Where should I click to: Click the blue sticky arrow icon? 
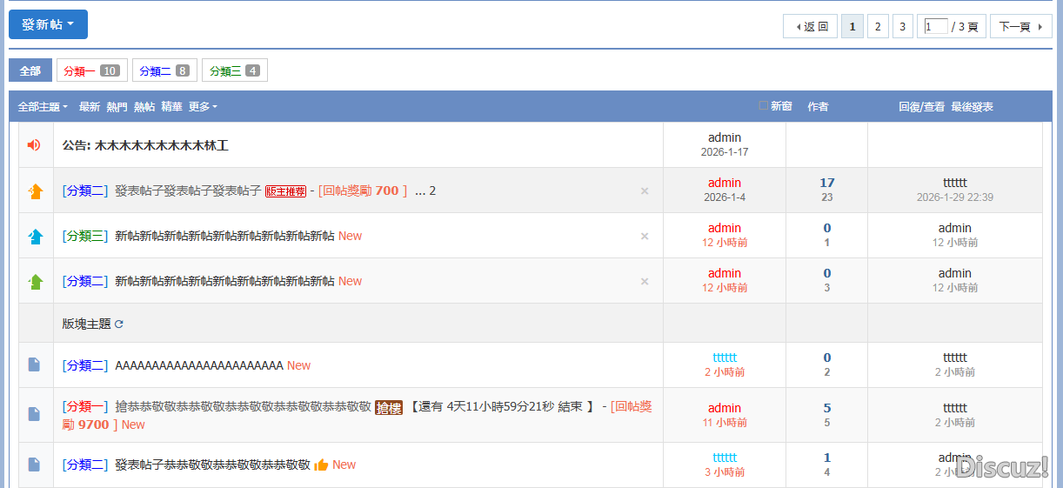pyautogui.click(x=36, y=237)
